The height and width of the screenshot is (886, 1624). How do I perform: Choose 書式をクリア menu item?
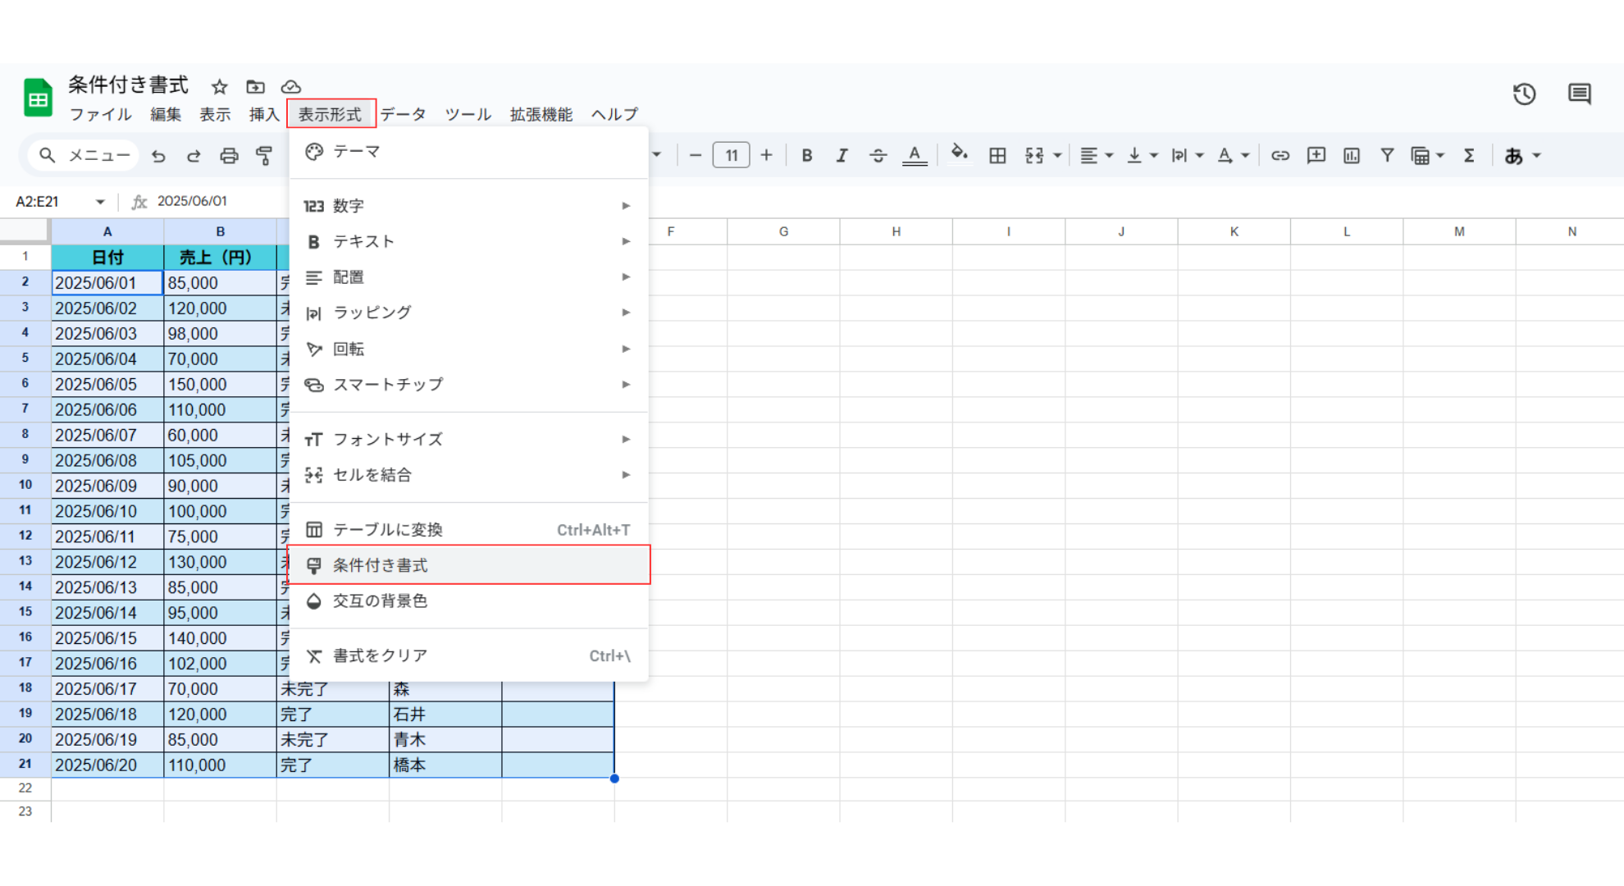[x=468, y=655]
